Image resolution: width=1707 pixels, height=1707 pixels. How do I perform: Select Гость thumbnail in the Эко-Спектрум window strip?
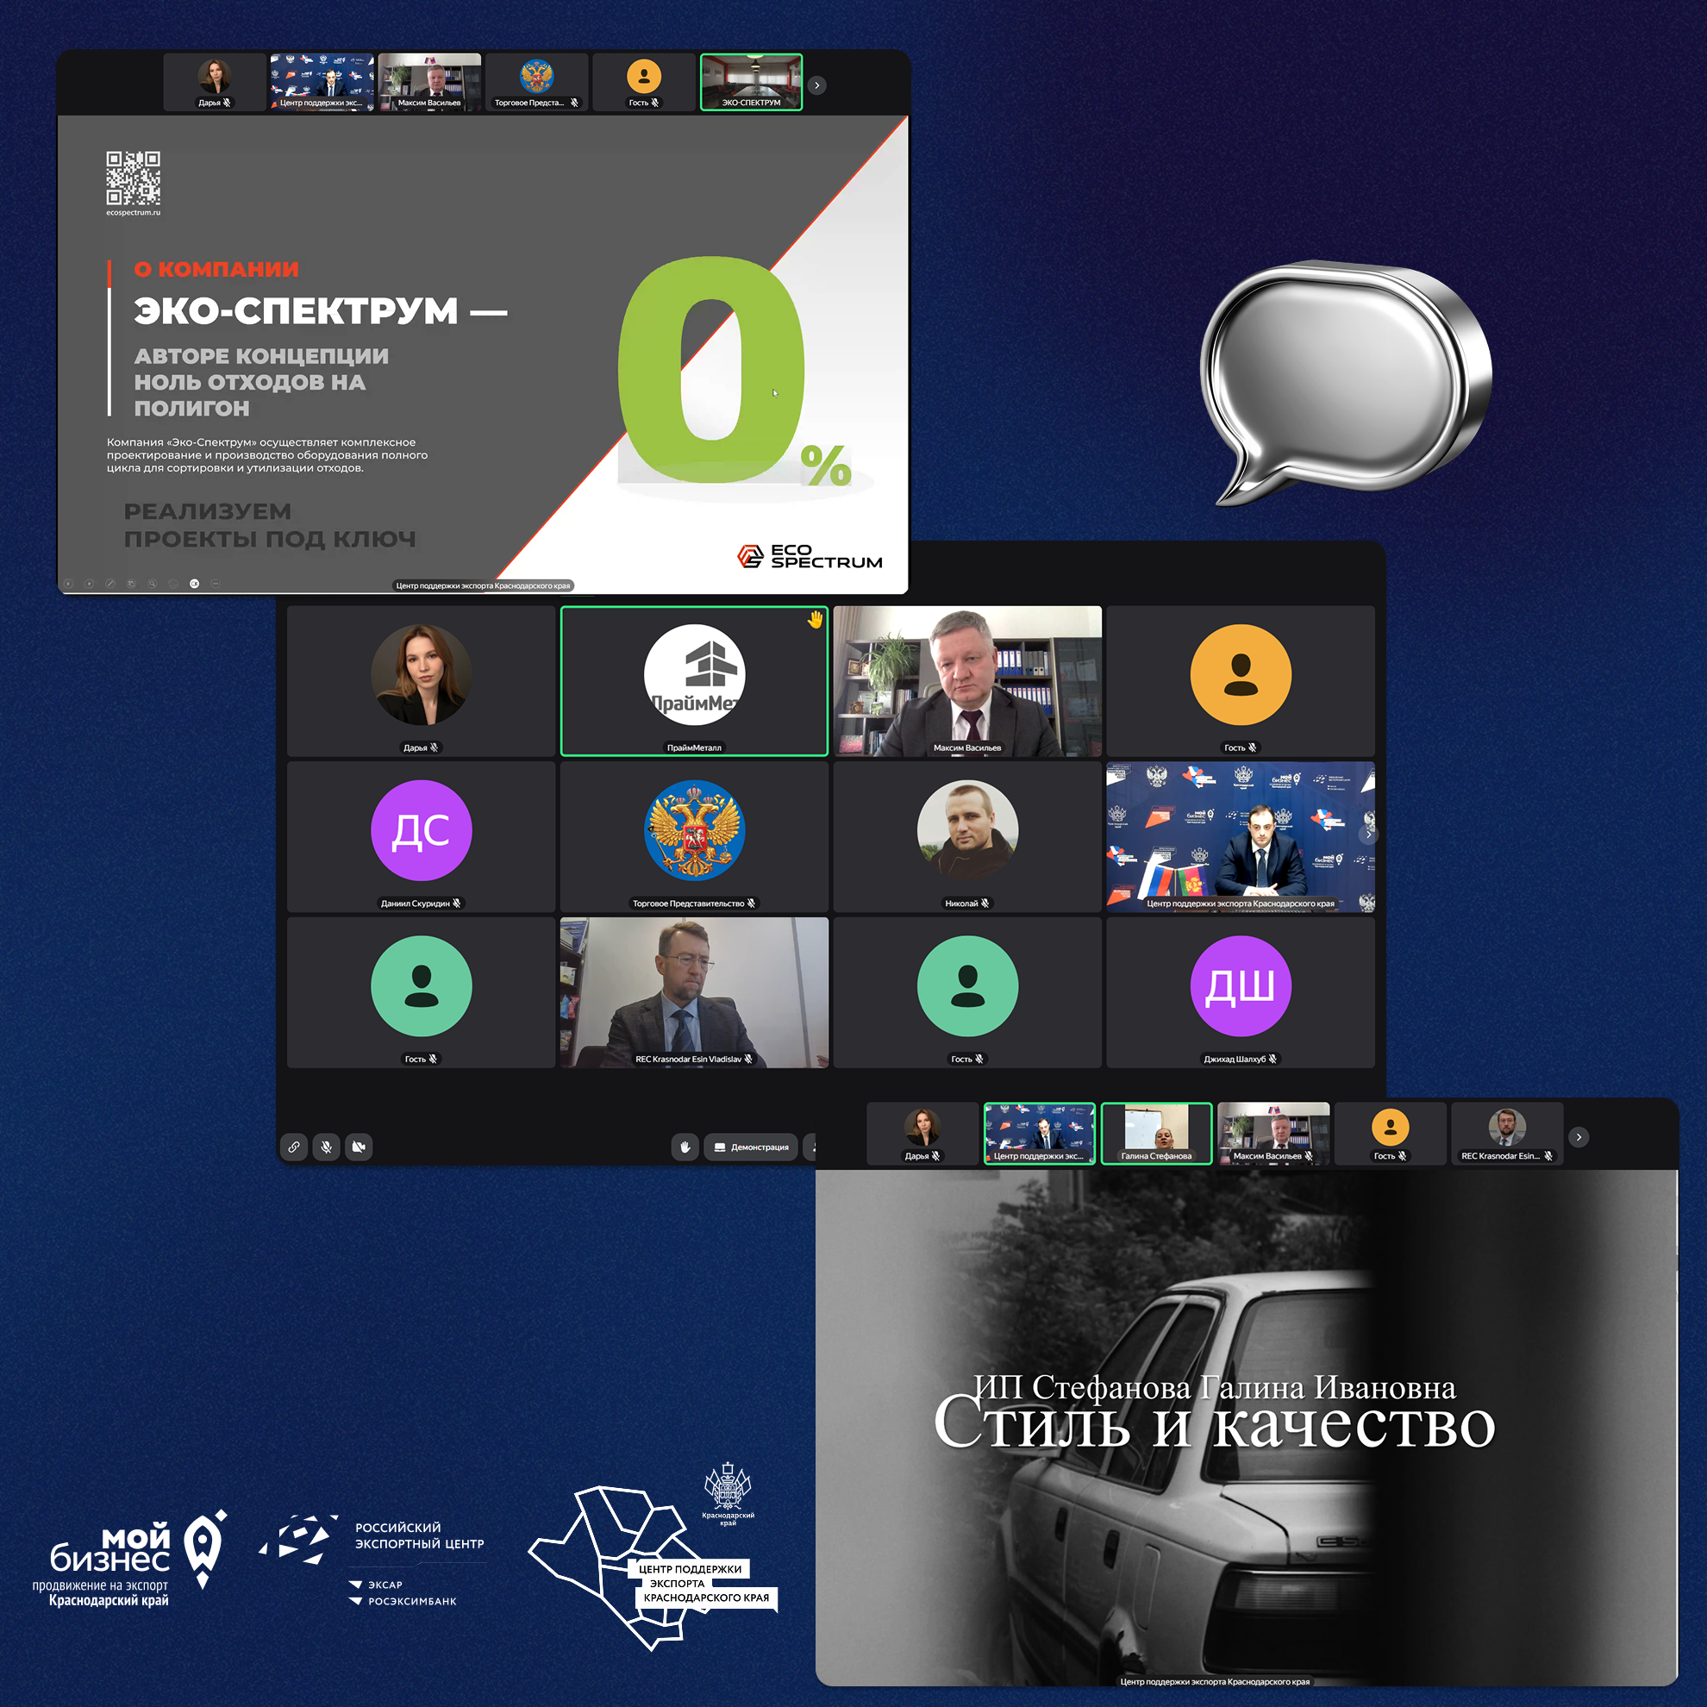644,82
